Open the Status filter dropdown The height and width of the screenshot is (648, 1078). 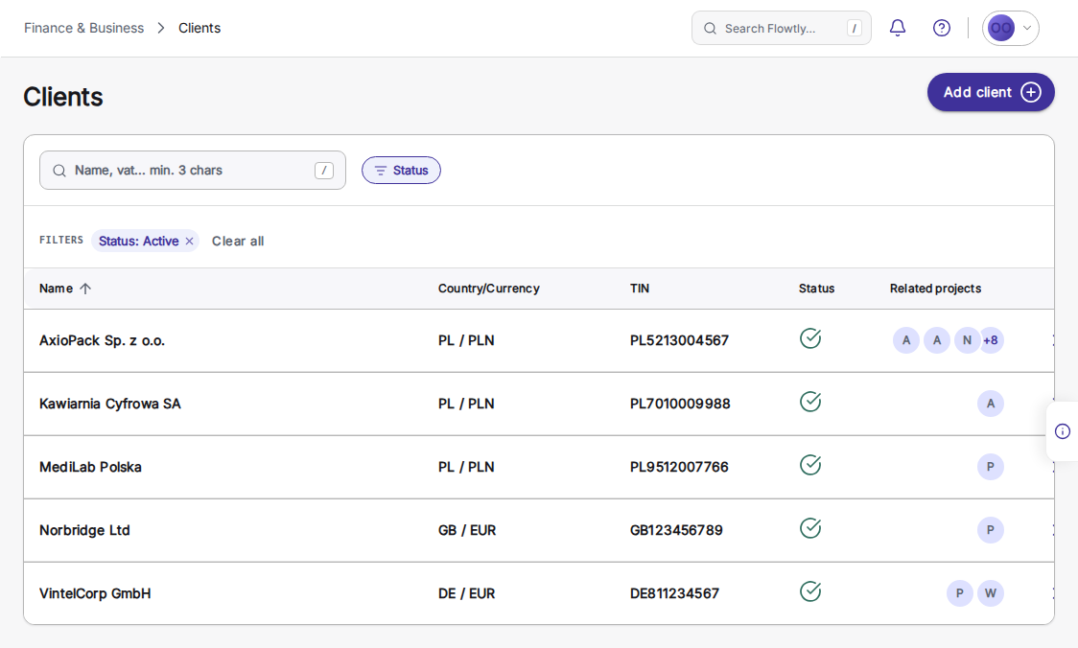tap(401, 171)
